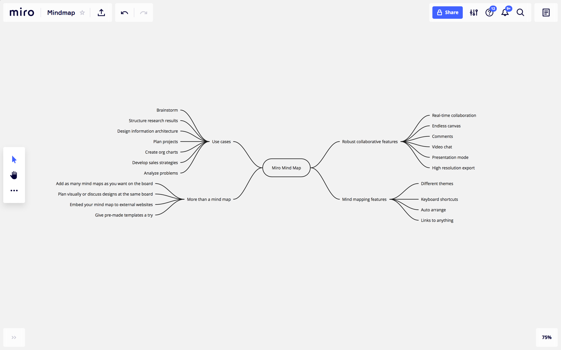Click the Share button
The image size is (561, 350).
[447, 12]
